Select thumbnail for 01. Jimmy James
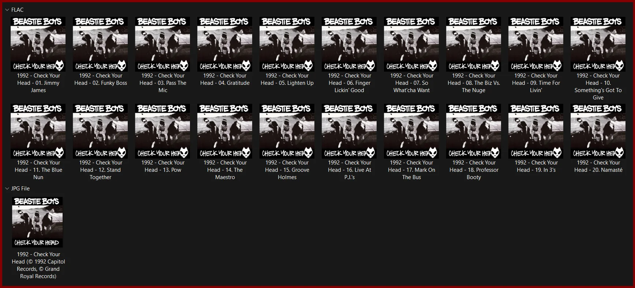Screen dimensions: 635x288 (38, 44)
